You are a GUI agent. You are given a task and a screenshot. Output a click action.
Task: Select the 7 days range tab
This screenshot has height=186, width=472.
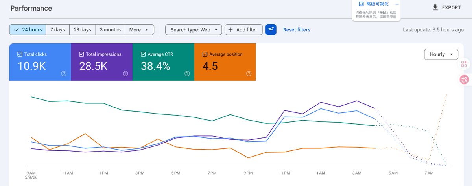click(x=57, y=30)
